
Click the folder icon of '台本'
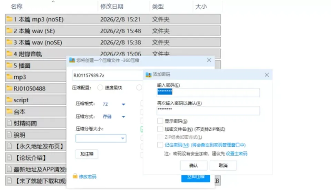pyautogui.click(x=9, y=111)
